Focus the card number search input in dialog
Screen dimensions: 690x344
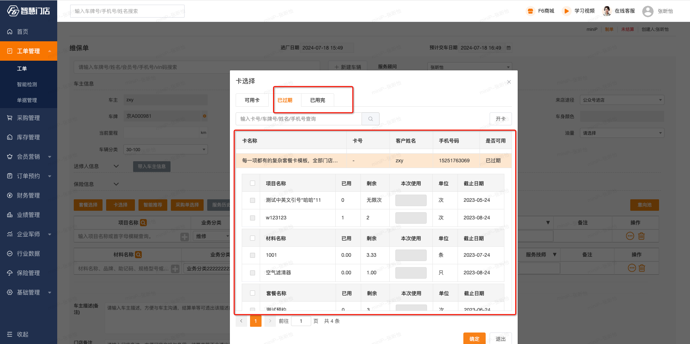tap(299, 119)
